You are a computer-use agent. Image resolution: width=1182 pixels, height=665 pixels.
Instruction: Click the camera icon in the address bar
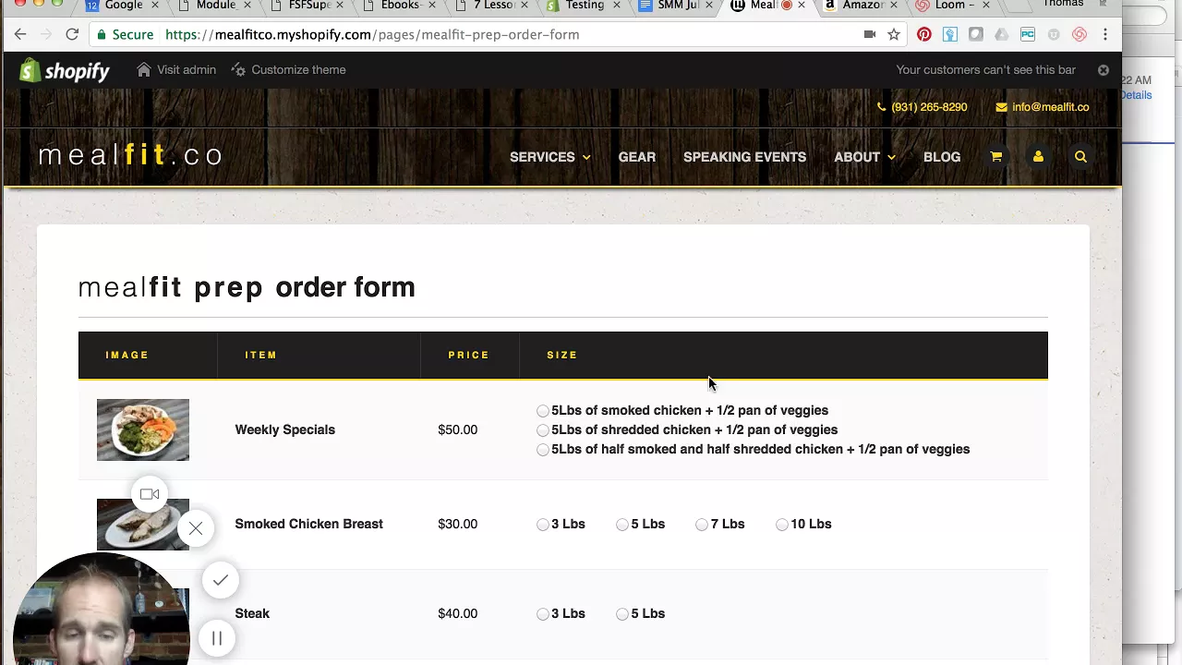869,34
